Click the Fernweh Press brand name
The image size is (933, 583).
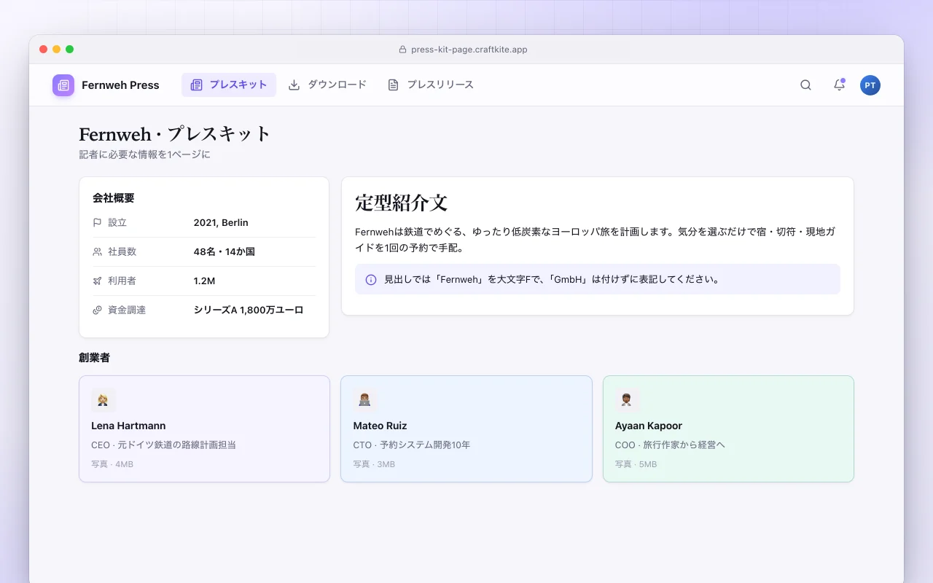point(120,85)
